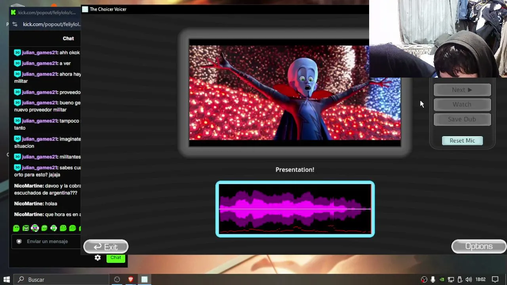The height and width of the screenshot is (285, 507).
Task: Click the Watch button
Action: 462,104
